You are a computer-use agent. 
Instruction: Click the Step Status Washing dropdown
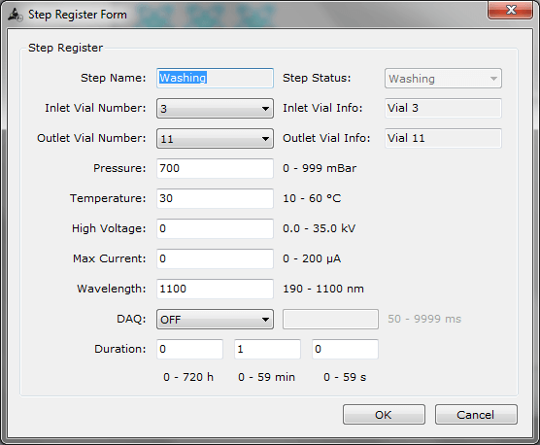pyautogui.click(x=443, y=79)
